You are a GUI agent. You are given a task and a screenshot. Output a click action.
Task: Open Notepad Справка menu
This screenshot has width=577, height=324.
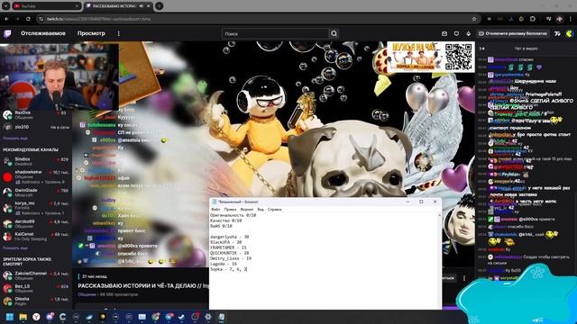274,210
